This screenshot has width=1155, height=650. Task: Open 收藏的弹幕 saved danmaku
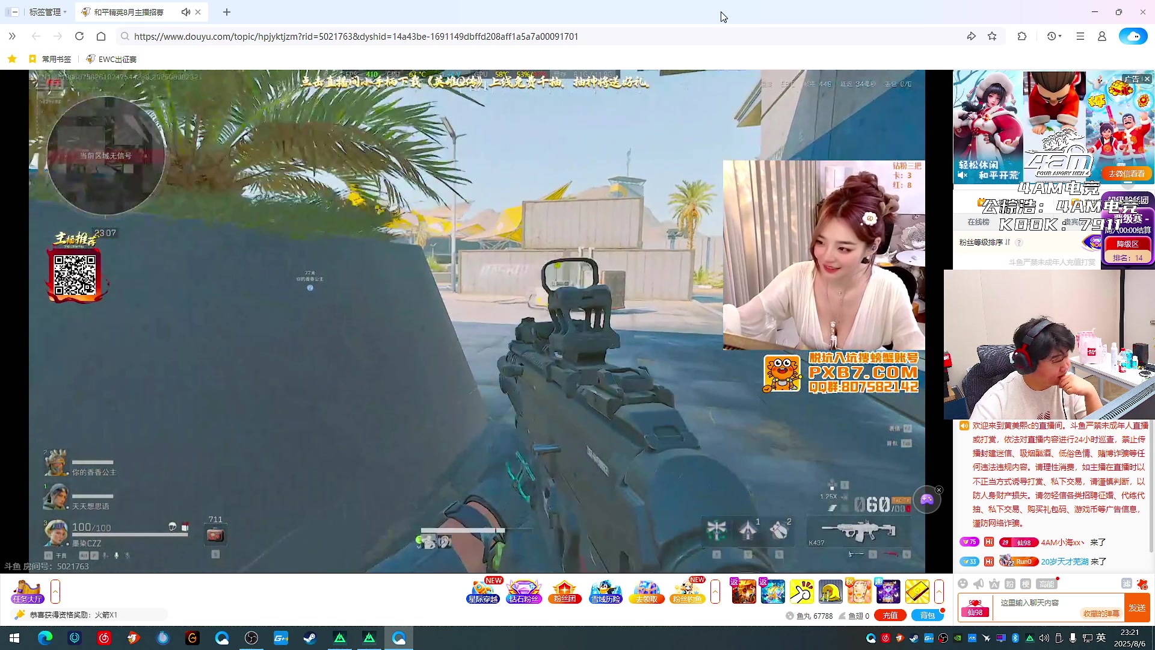1101,613
